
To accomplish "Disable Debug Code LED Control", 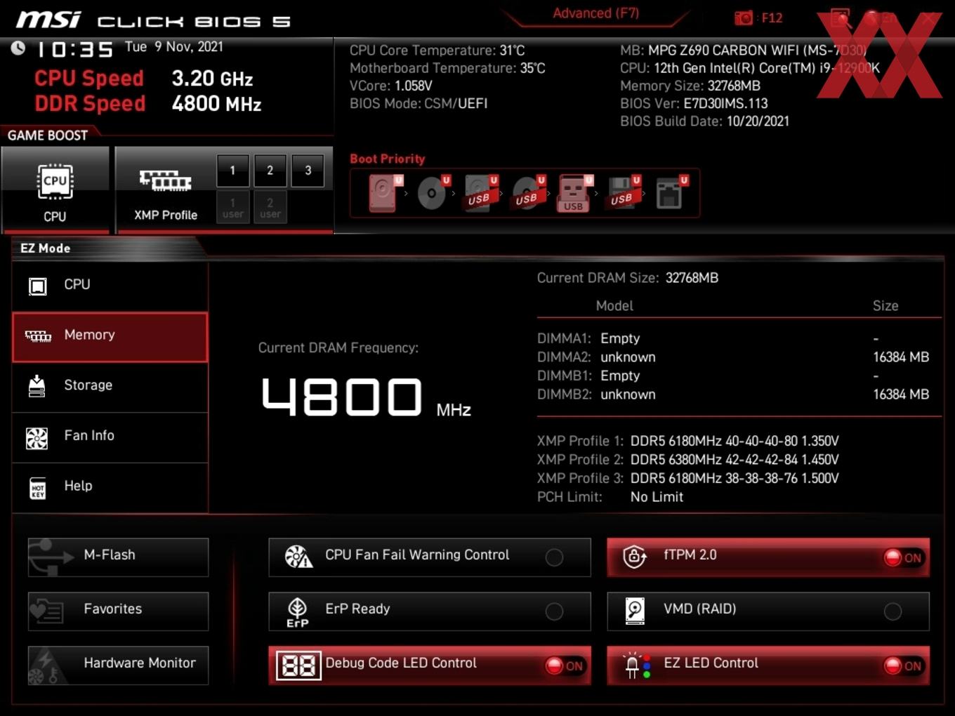I will (429, 665).
